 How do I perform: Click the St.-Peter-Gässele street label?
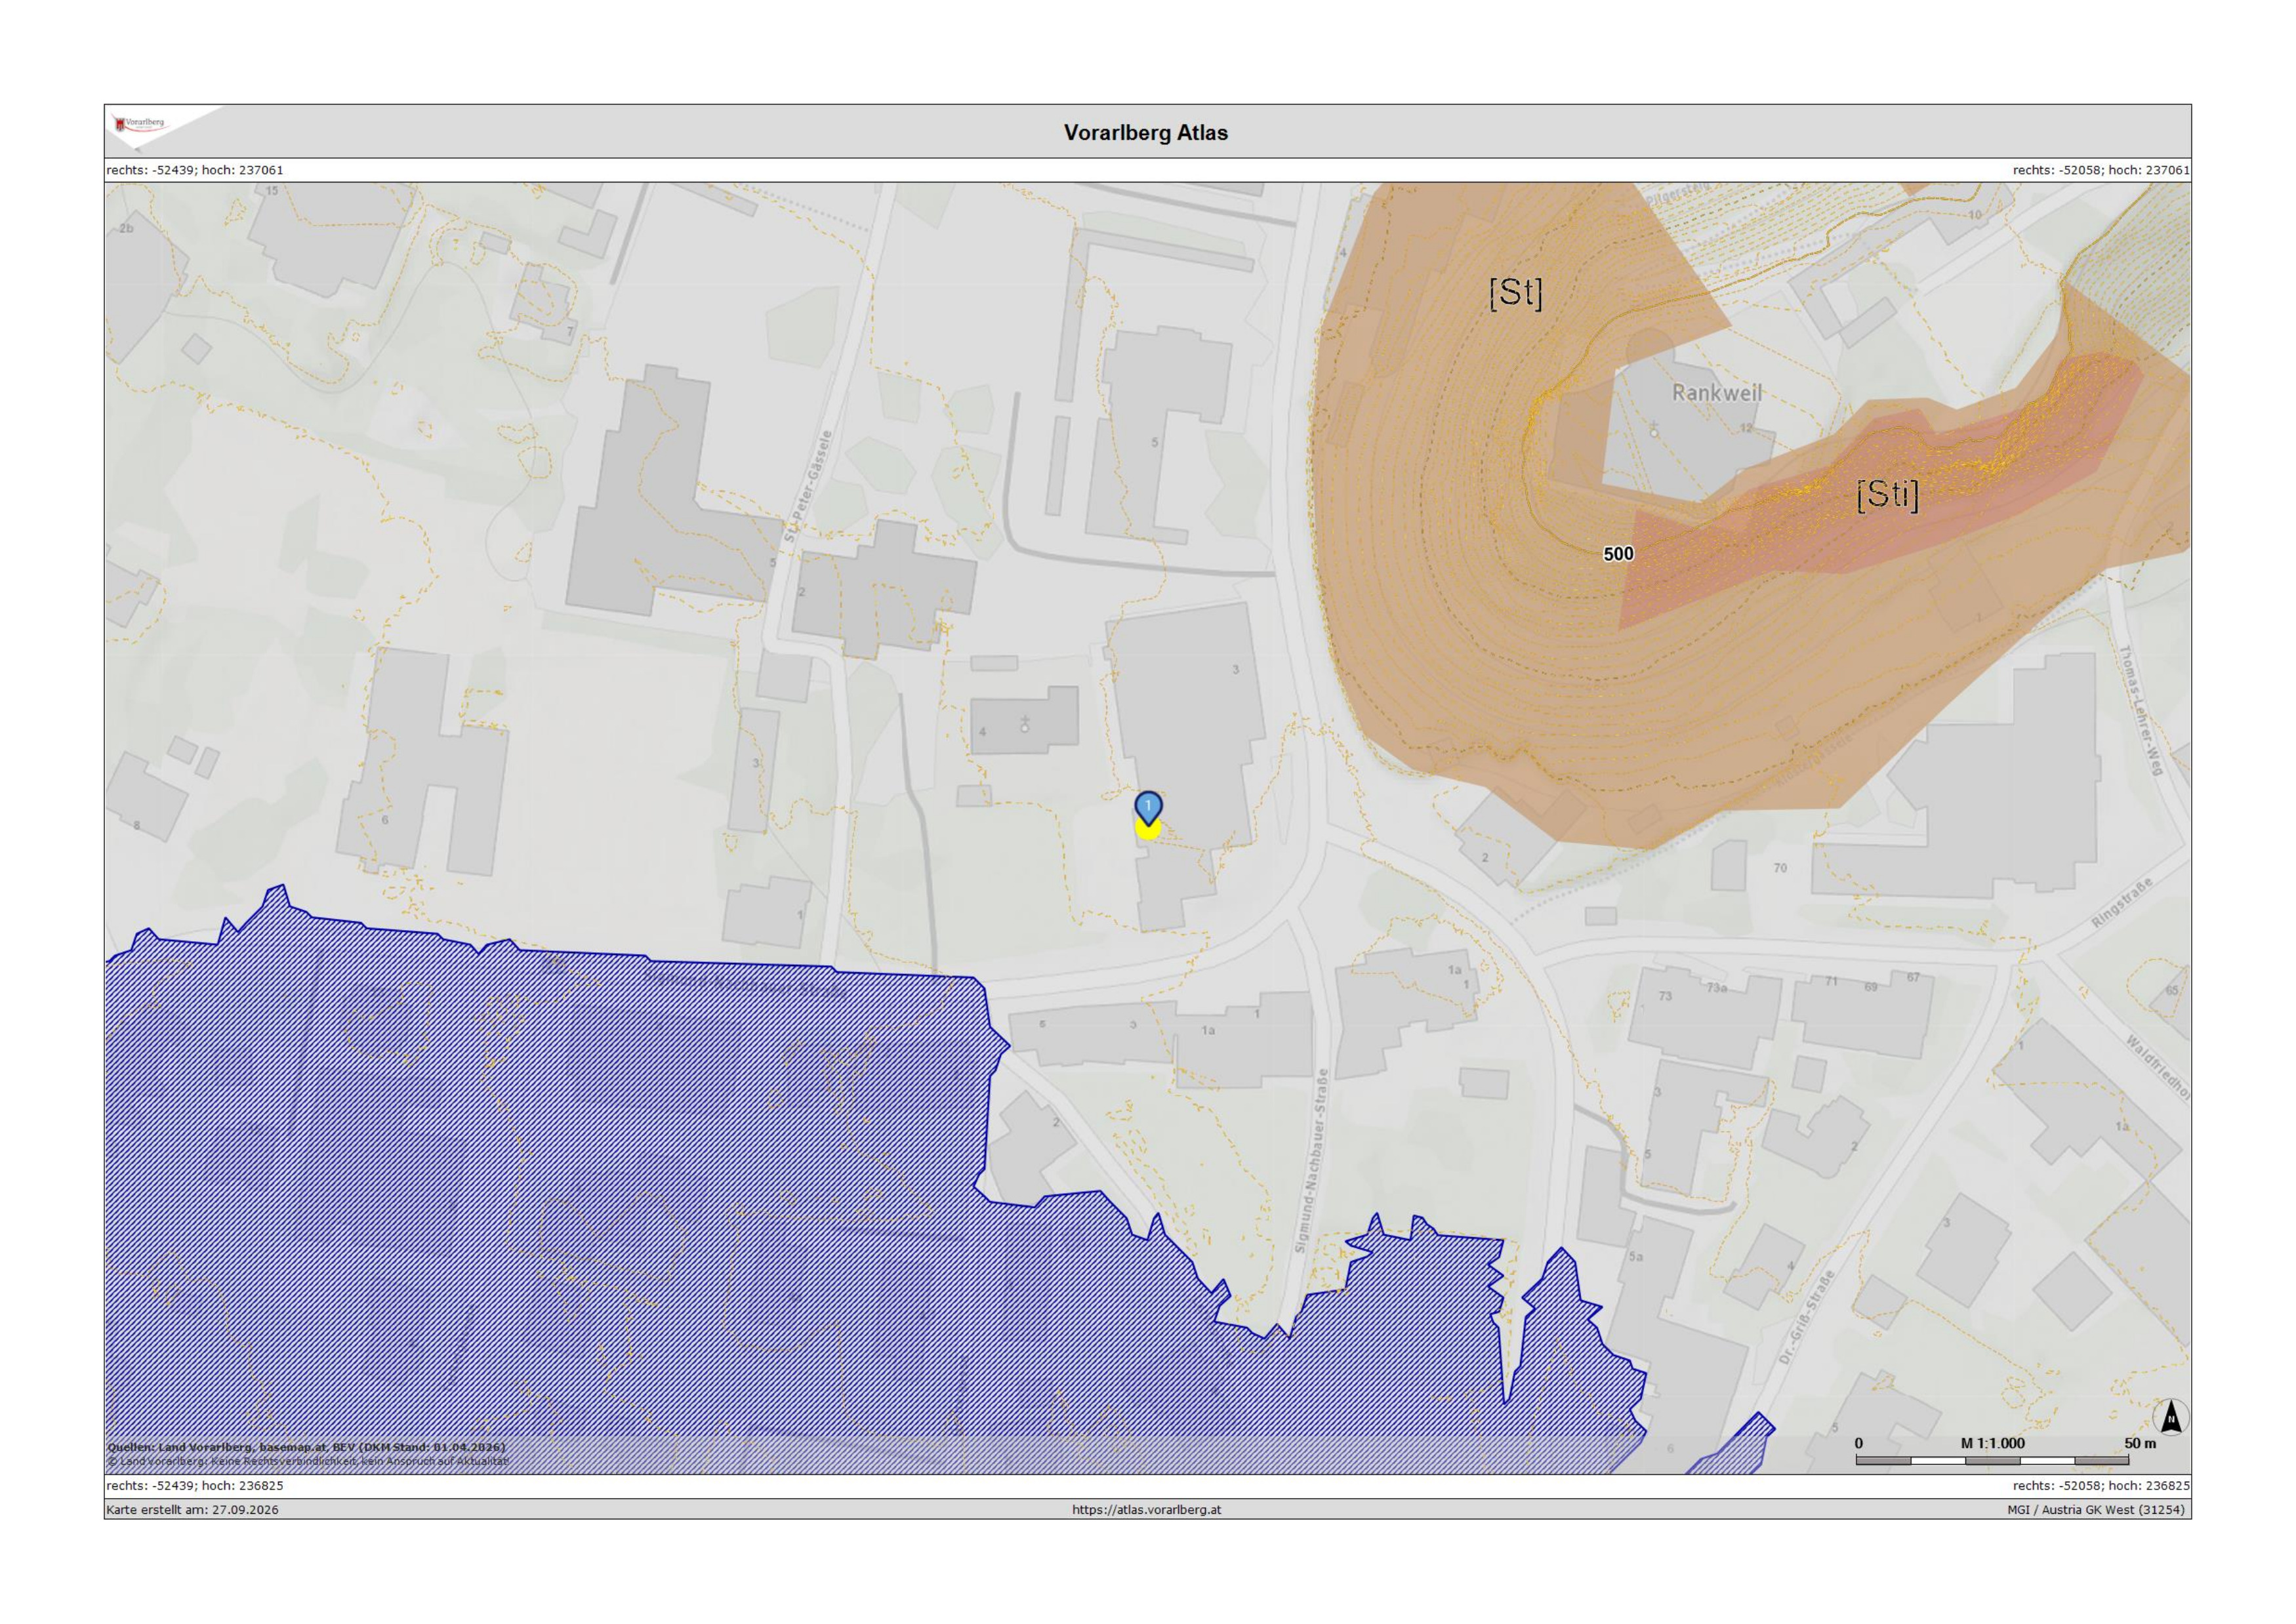[x=808, y=488]
